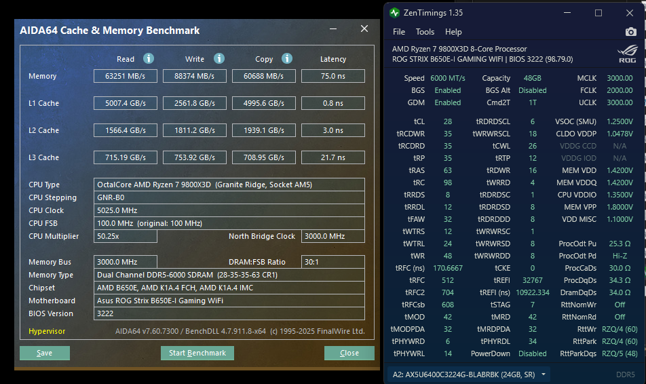Close the ZenTimings window
Screen dimensions: 646x384
coord(630,13)
